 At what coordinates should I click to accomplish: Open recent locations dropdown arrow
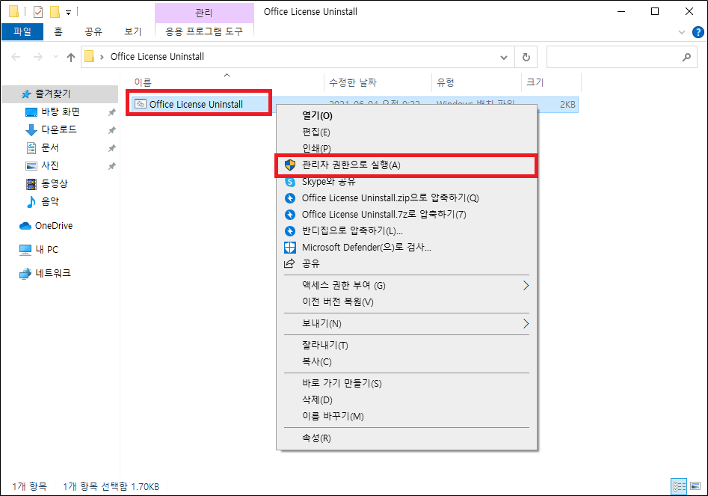coord(55,57)
